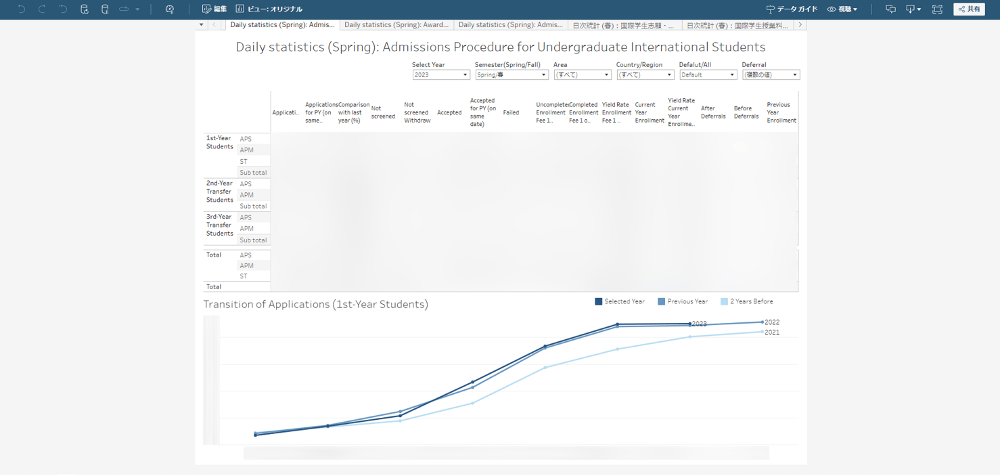Screen dimensions: 1000x476
Task: Open the Semester(Spring/Fall) dropdown
Action: click(511, 74)
